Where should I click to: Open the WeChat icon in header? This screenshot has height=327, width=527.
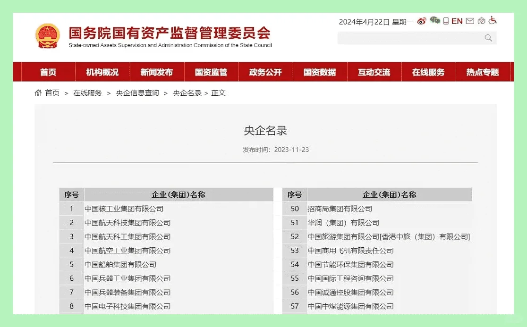click(x=435, y=21)
